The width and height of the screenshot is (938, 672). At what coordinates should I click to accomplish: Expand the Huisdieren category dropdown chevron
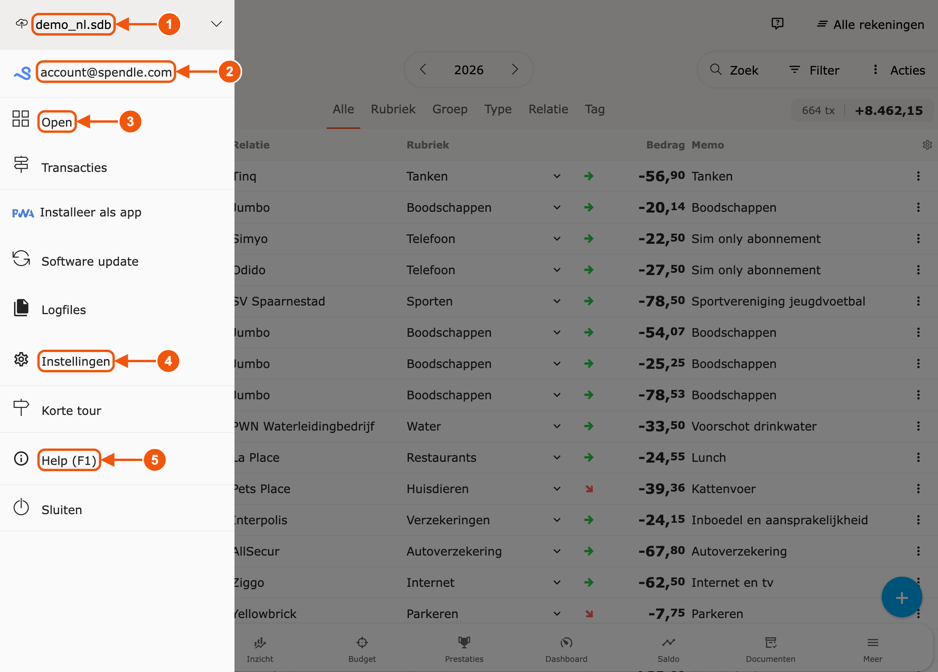[x=557, y=489]
